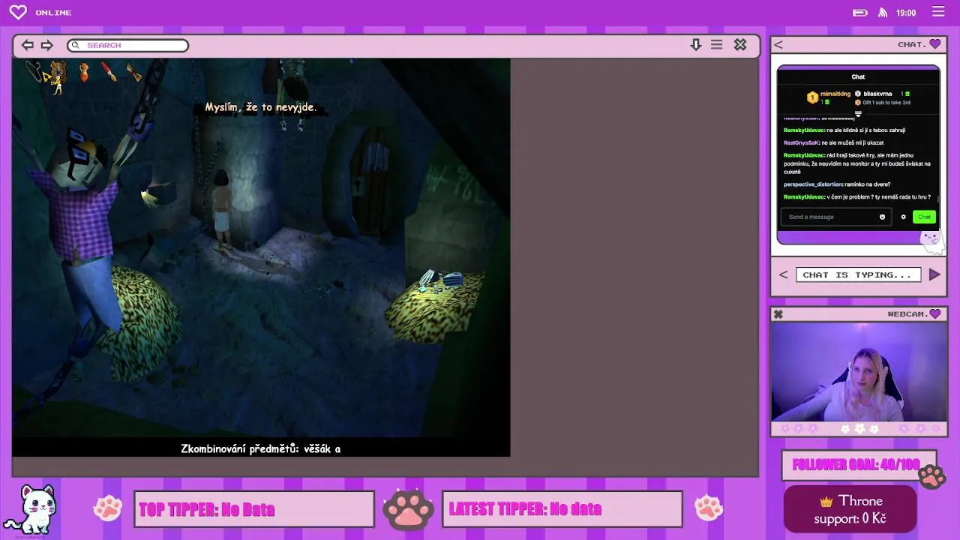Click the heart logo next to ONLINE
The height and width of the screenshot is (540, 960).
click(x=18, y=12)
